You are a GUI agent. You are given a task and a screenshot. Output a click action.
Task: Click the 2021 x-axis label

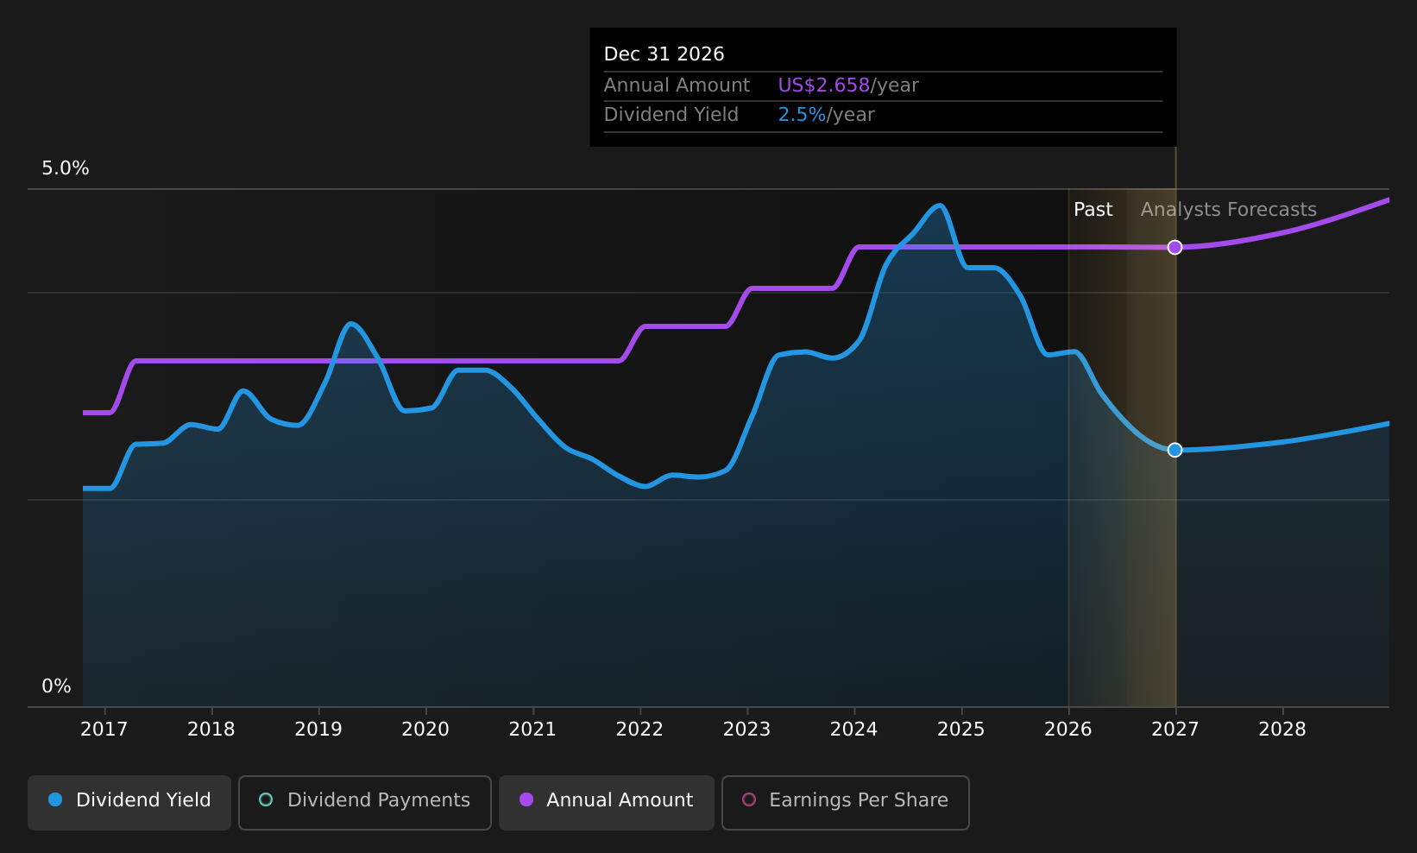coord(532,730)
